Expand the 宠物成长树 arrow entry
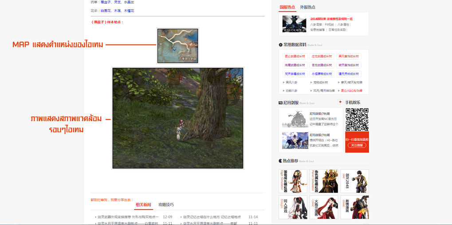This screenshot has height=225, width=452. 319,82
